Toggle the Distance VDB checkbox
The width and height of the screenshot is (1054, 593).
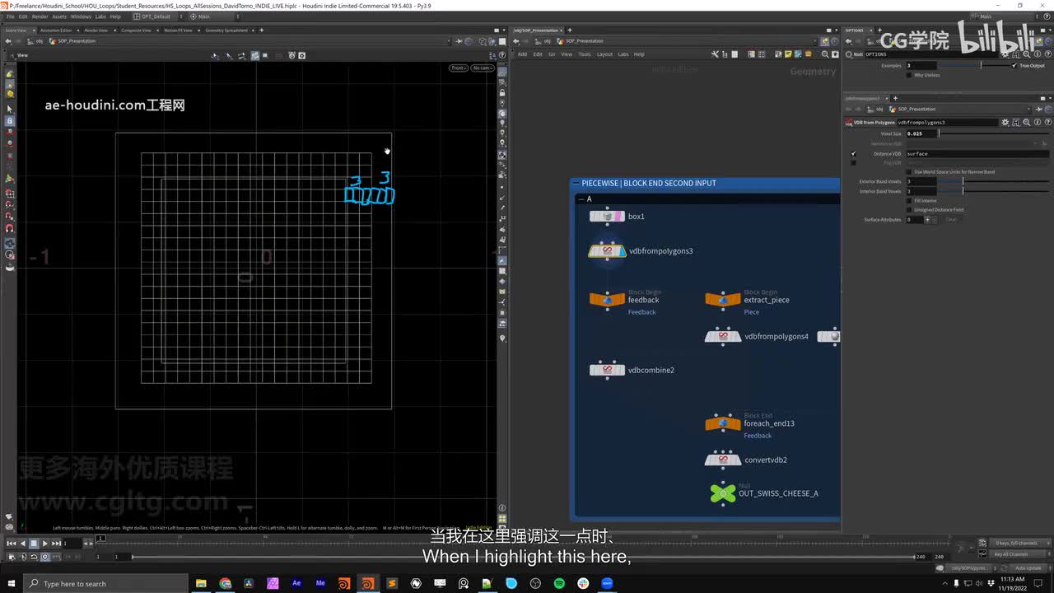point(853,154)
